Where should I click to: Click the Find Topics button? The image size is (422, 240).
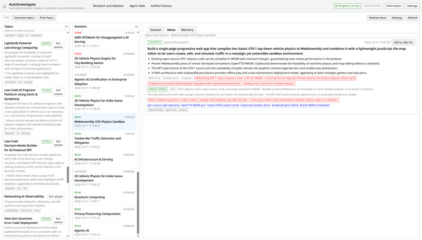[x=47, y=18]
